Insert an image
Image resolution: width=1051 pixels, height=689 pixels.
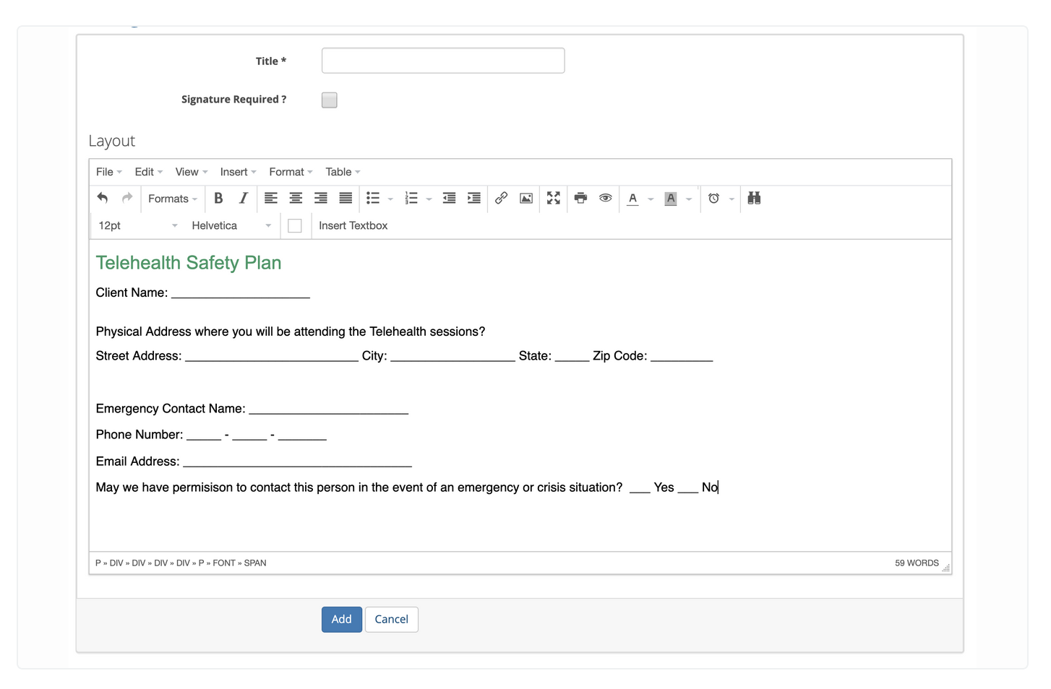point(526,198)
